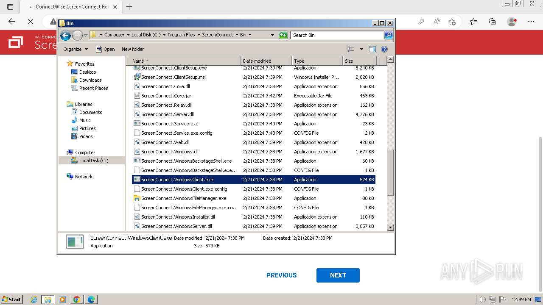This screenshot has width=543, height=305.
Task: Select Favorites in navigation pane
Action: tap(84, 64)
